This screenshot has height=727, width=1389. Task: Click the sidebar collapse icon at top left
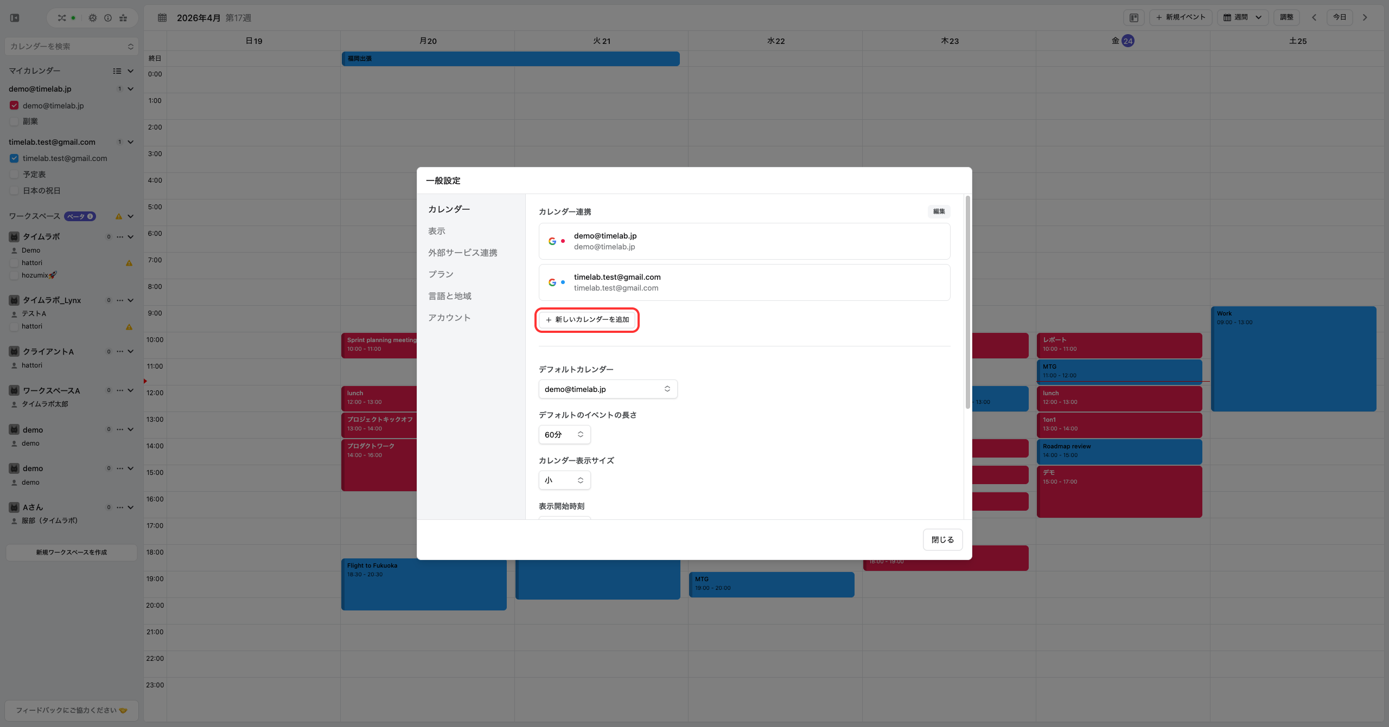15,18
